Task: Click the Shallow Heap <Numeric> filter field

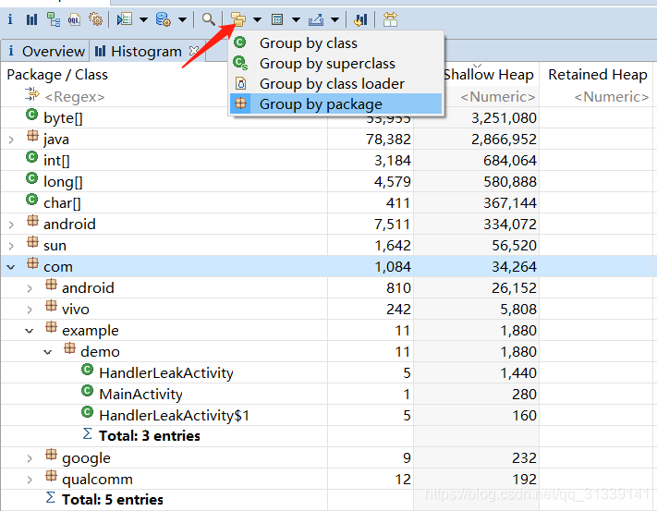Action: click(498, 97)
